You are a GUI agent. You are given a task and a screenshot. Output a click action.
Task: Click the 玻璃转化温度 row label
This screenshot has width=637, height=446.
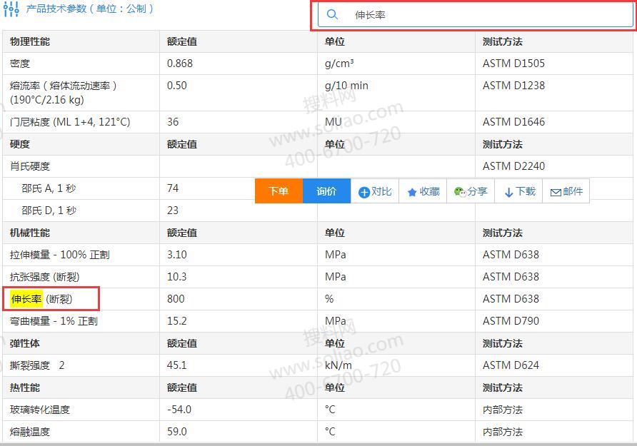click(40, 410)
